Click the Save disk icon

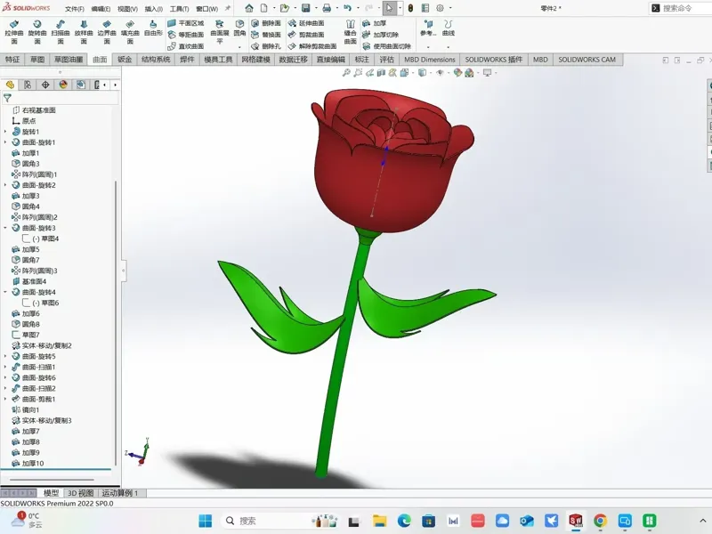click(x=305, y=8)
